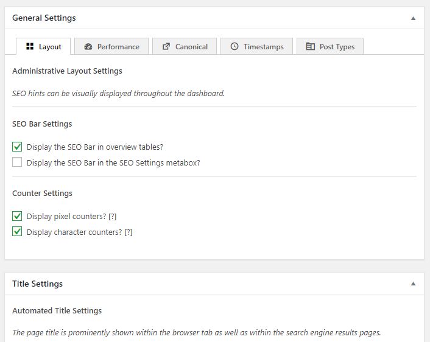The width and height of the screenshot is (430, 342).
Task: Click the Administrative Layout Settings heading
Action: [67, 71]
